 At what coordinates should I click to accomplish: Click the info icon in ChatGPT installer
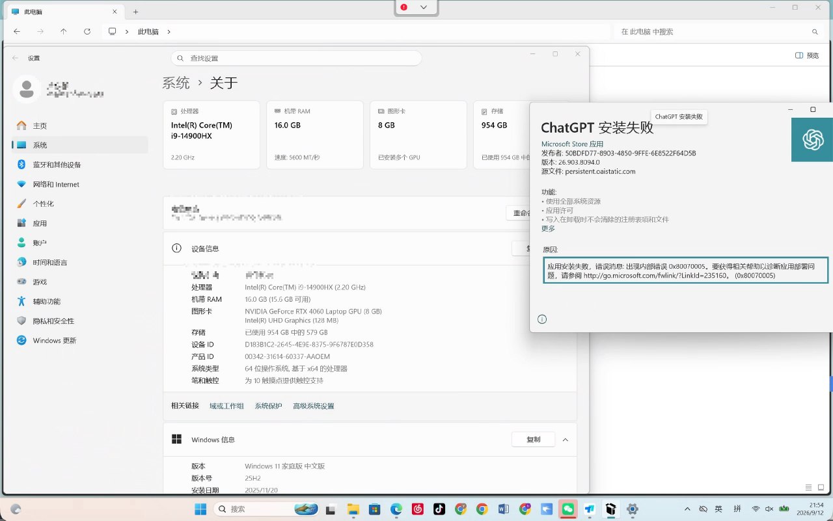click(x=542, y=319)
